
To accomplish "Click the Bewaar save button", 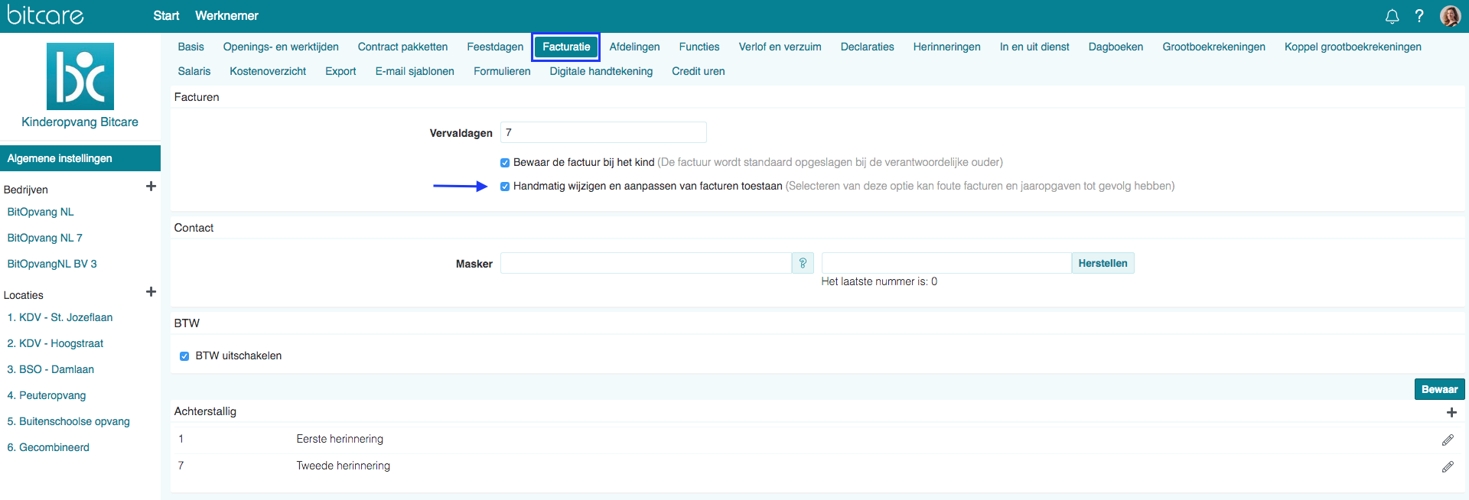I will click(1439, 389).
